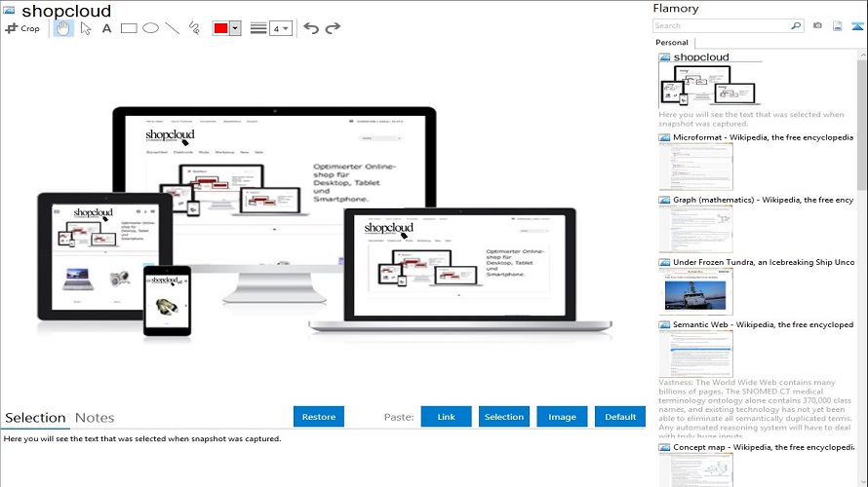Click icon beside shopcloud sidebar title
This screenshot has height=487, width=868.
[664, 56]
